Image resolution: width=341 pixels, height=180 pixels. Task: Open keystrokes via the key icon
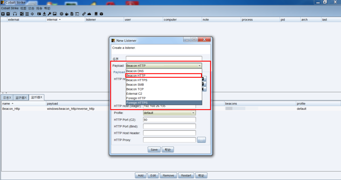click(x=50, y=14)
